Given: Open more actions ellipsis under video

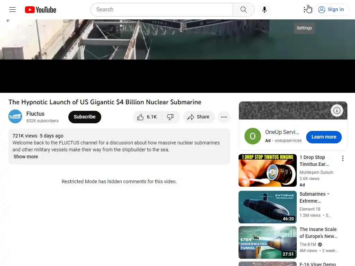Looking at the screenshot, I should coord(224,117).
